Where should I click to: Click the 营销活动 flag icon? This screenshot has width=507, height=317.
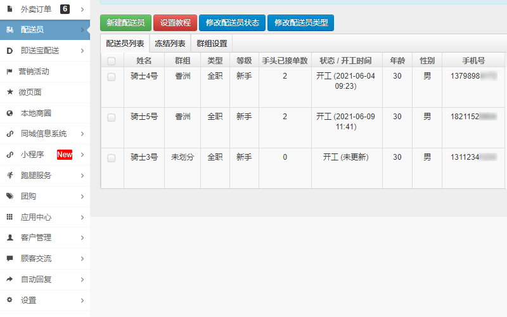pyautogui.click(x=10, y=72)
